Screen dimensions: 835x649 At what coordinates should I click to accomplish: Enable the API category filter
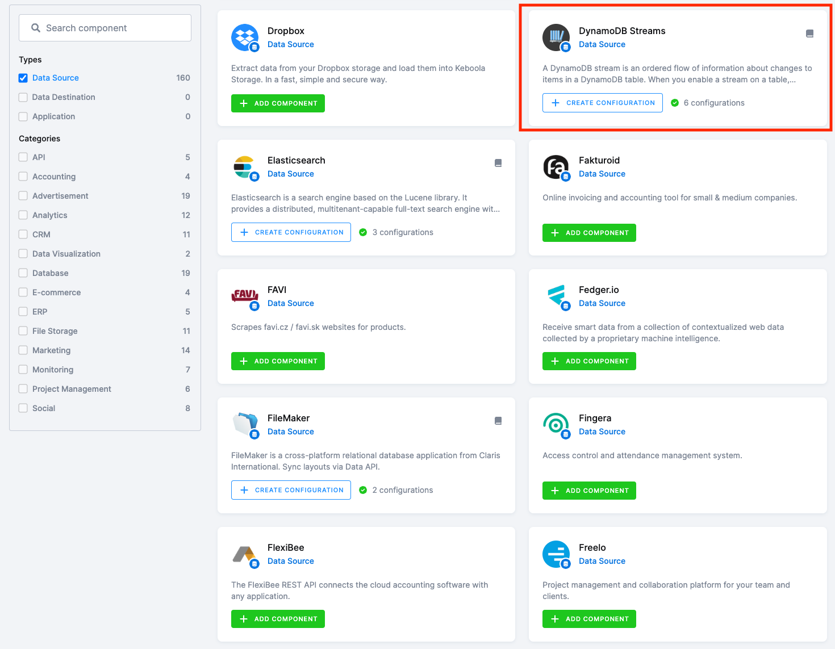coord(23,157)
